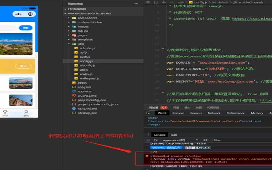
Task: Open explorer panel more-actions dots
Action: (136, 3)
